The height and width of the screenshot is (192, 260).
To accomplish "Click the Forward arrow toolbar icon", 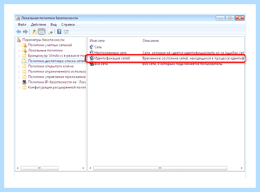I will [x=25, y=32].
